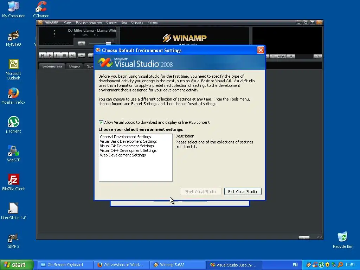Open the Купить menu in Winamp
Image resolution: width=360 pixels, height=270 pixels.
(153, 22)
